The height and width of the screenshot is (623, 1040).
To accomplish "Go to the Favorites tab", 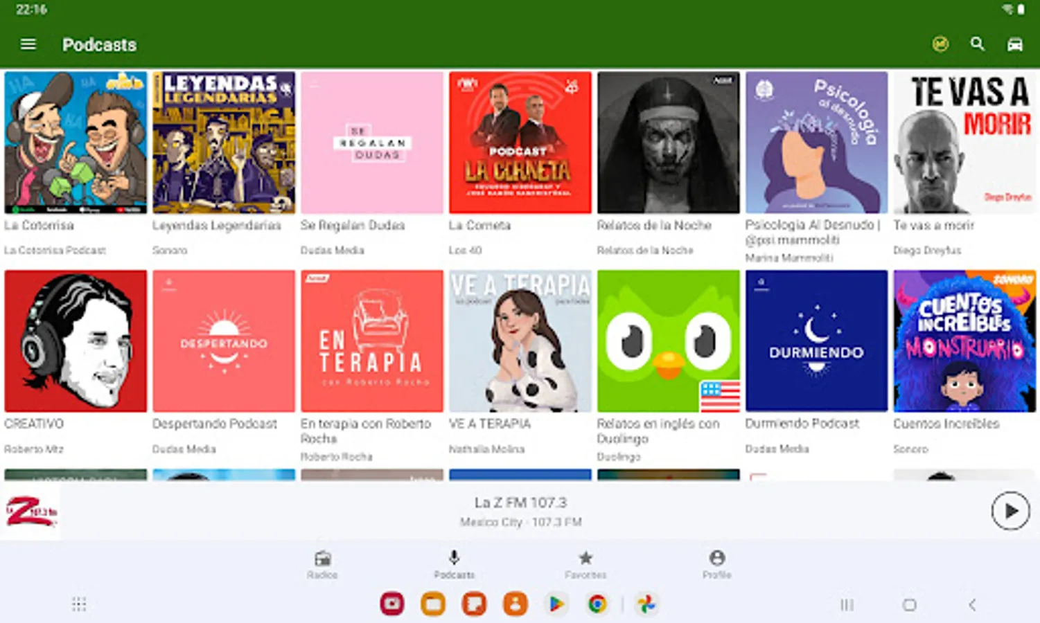I will point(585,565).
